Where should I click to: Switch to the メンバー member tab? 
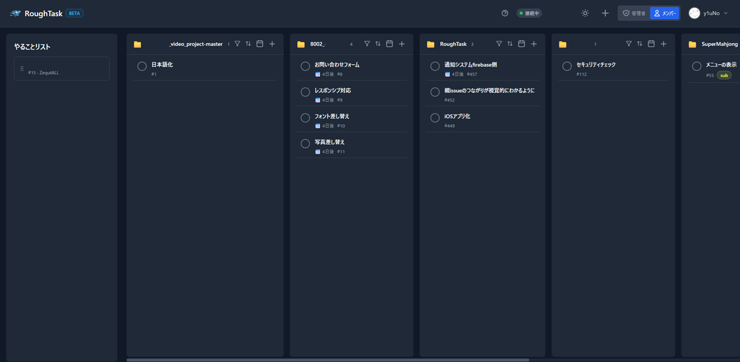[x=664, y=13]
